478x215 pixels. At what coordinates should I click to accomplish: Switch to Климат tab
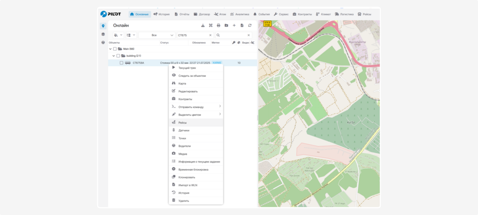324,14
